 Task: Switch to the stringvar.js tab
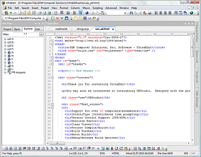coord(83,29)
